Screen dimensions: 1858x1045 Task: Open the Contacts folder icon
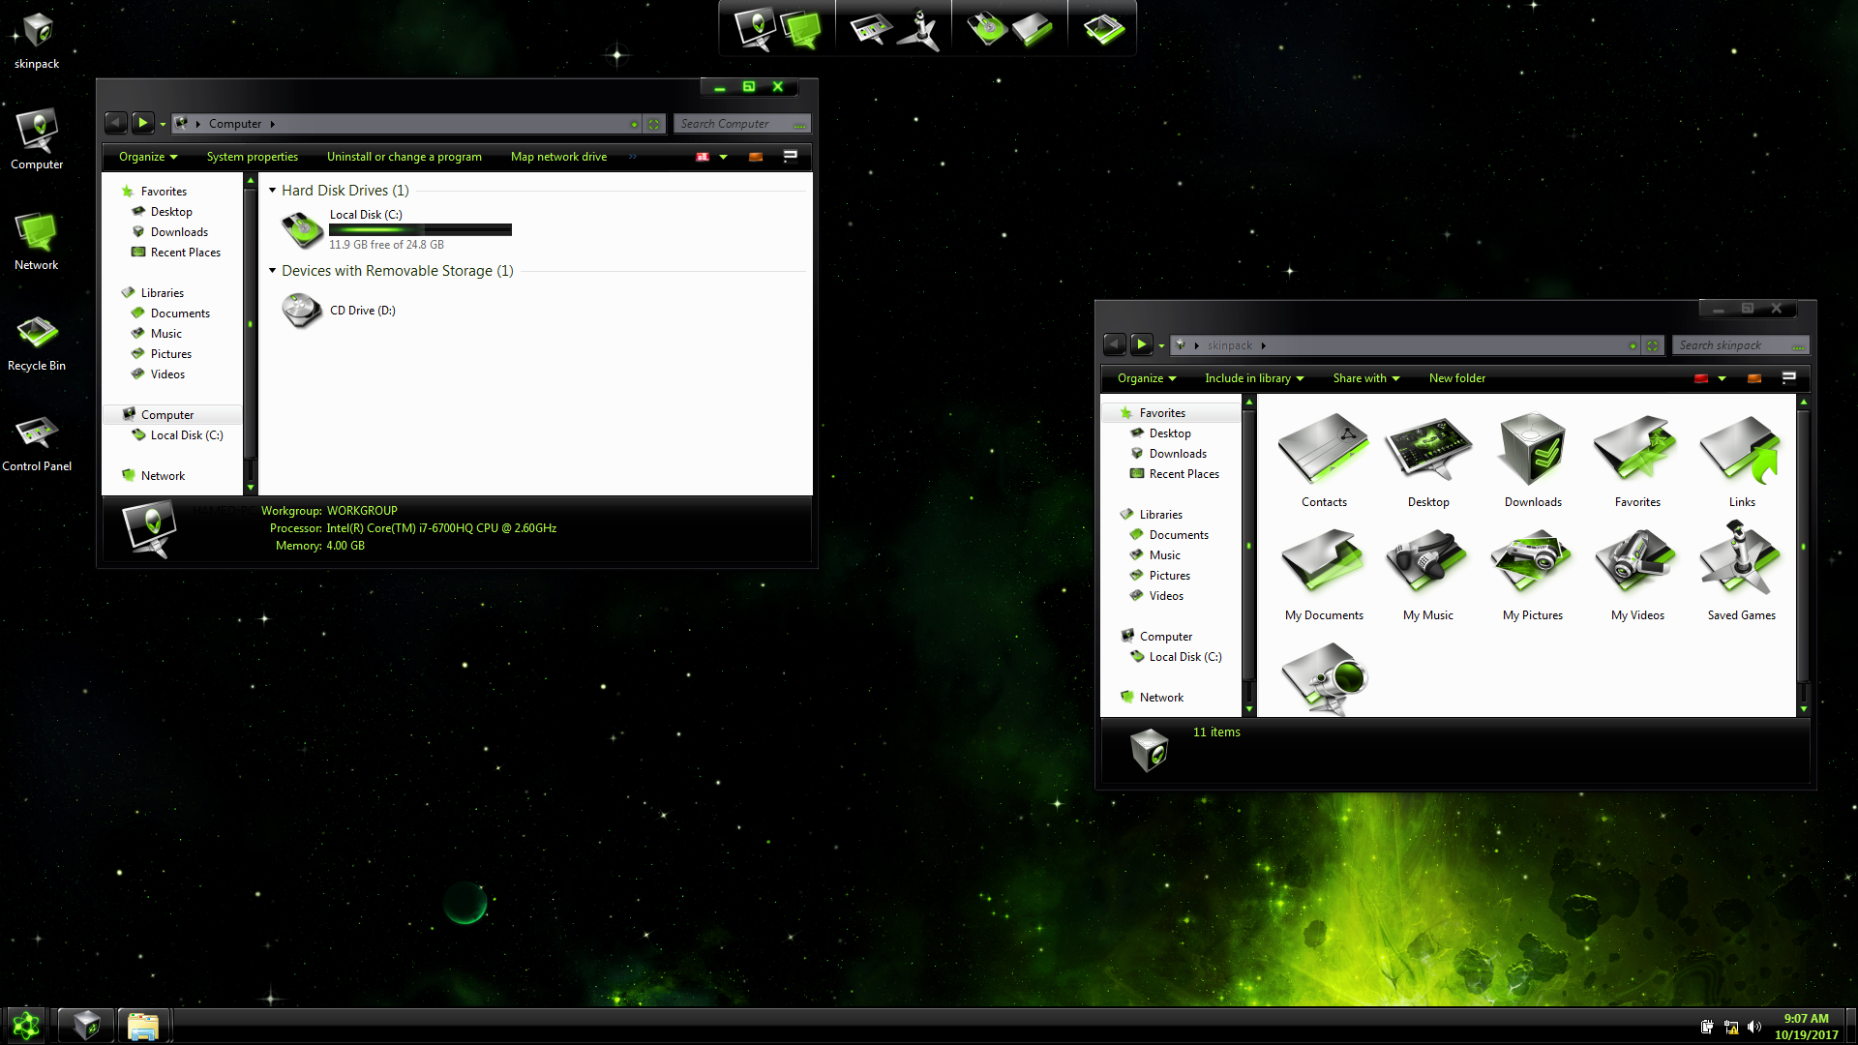[1323, 450]
